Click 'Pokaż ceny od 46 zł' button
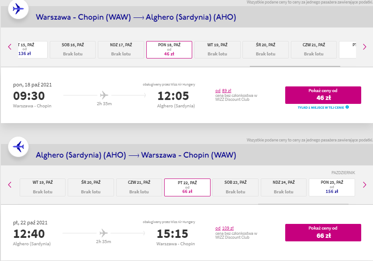 point(323,95)
